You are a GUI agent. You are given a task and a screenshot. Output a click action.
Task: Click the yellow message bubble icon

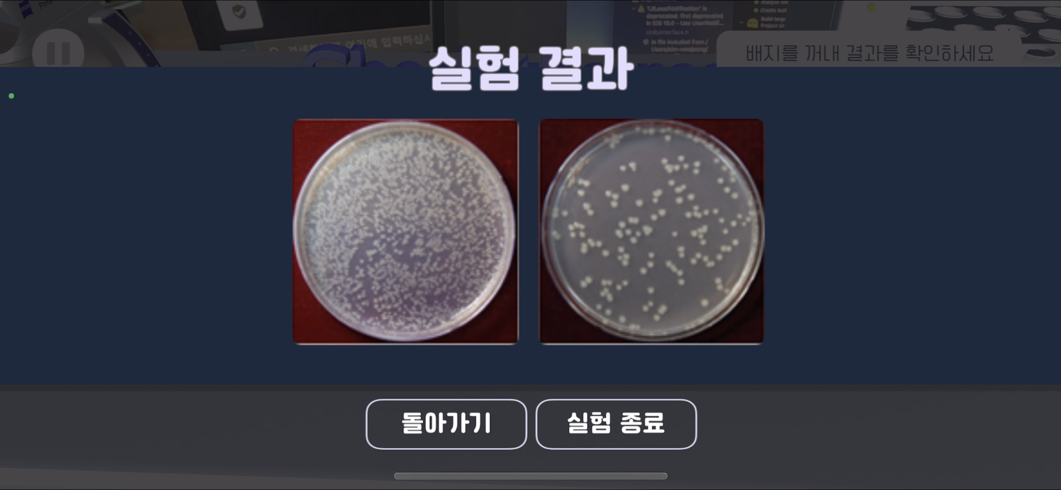(x=752, y=23)
